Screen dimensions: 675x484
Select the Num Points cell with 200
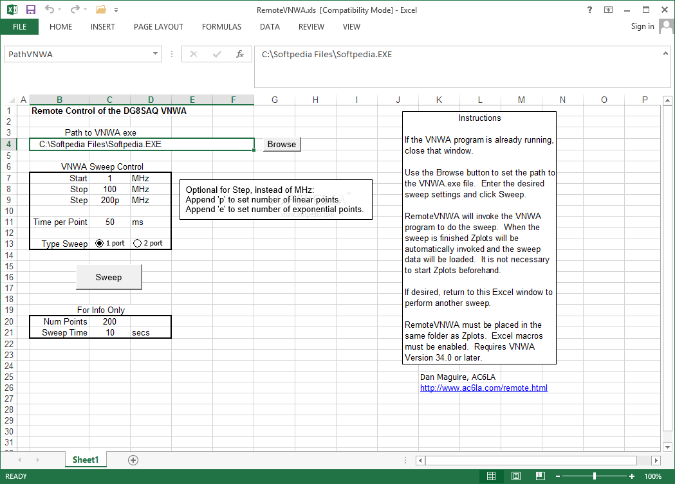pos(110,321)
